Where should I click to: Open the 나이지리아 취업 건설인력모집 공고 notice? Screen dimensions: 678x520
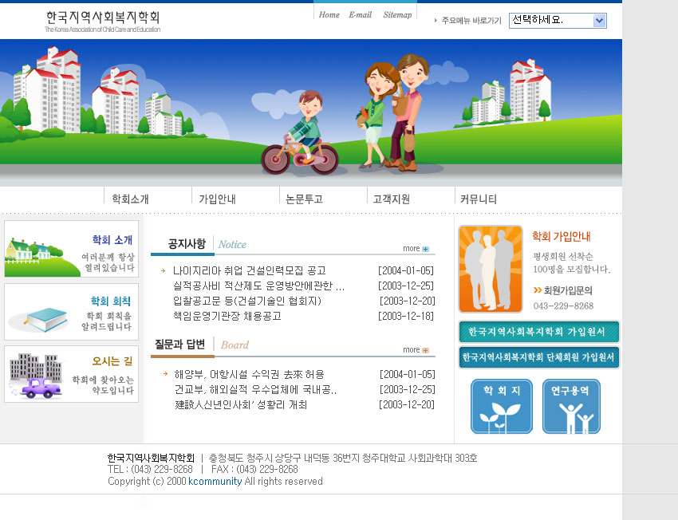coord(249,270)
